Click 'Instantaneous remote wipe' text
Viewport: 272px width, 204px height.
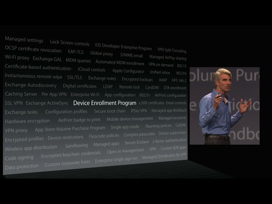[x=34, y=76]
